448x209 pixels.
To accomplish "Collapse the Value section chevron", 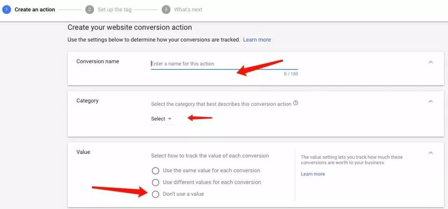I will coord(430,153).
